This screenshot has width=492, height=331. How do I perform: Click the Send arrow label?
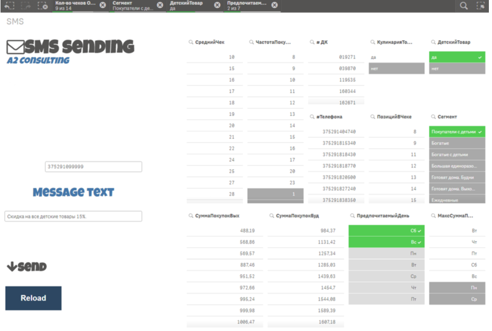pyautogui.click(x=27, y=267)
